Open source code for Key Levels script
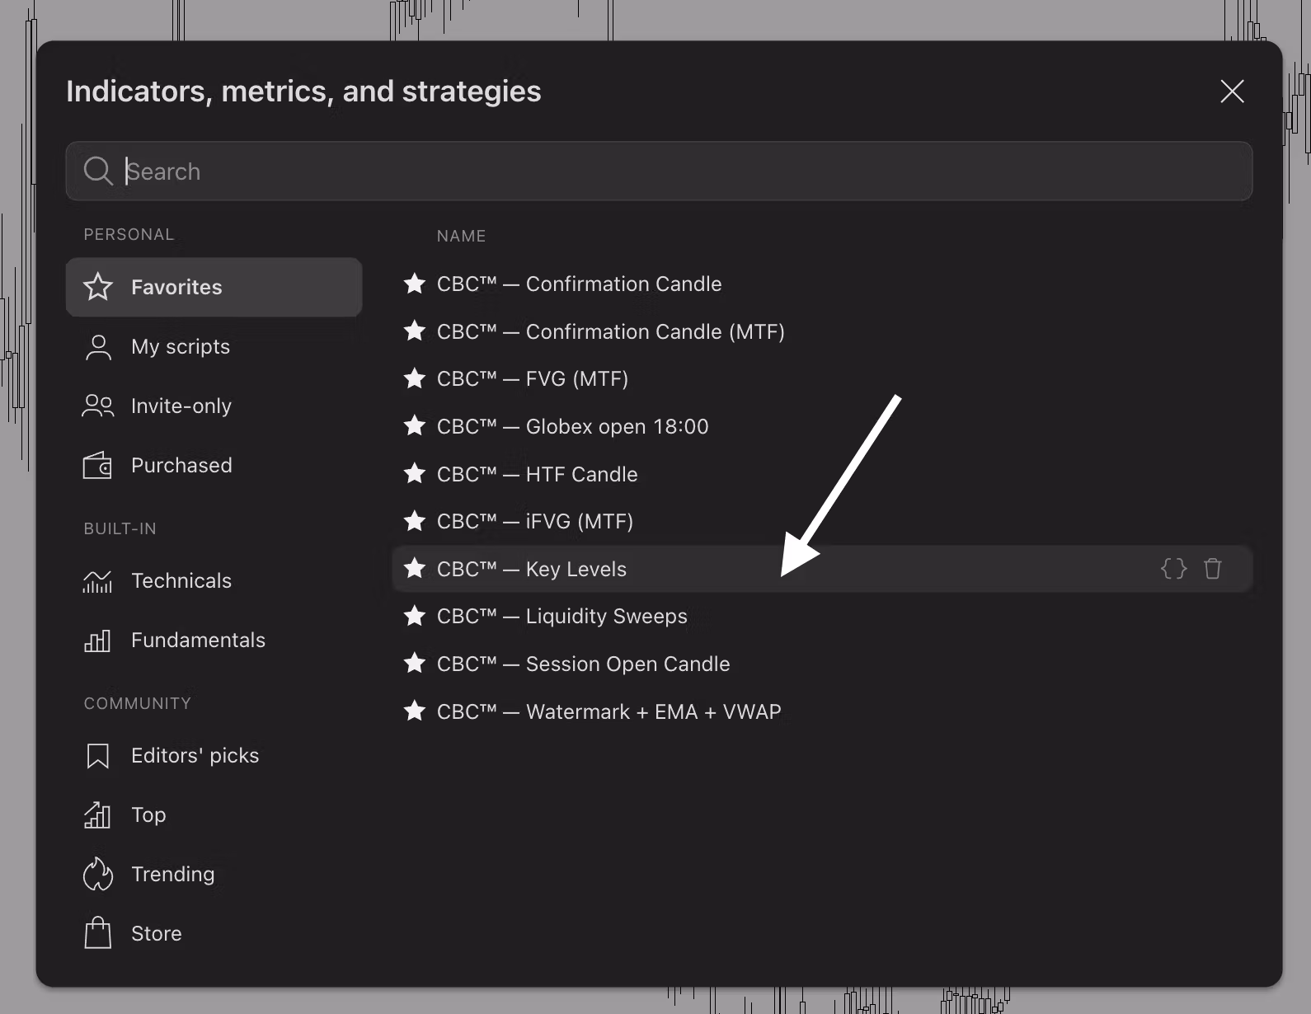The width and height of the screenshot is (1311, 1014). tap(1173, 568)
